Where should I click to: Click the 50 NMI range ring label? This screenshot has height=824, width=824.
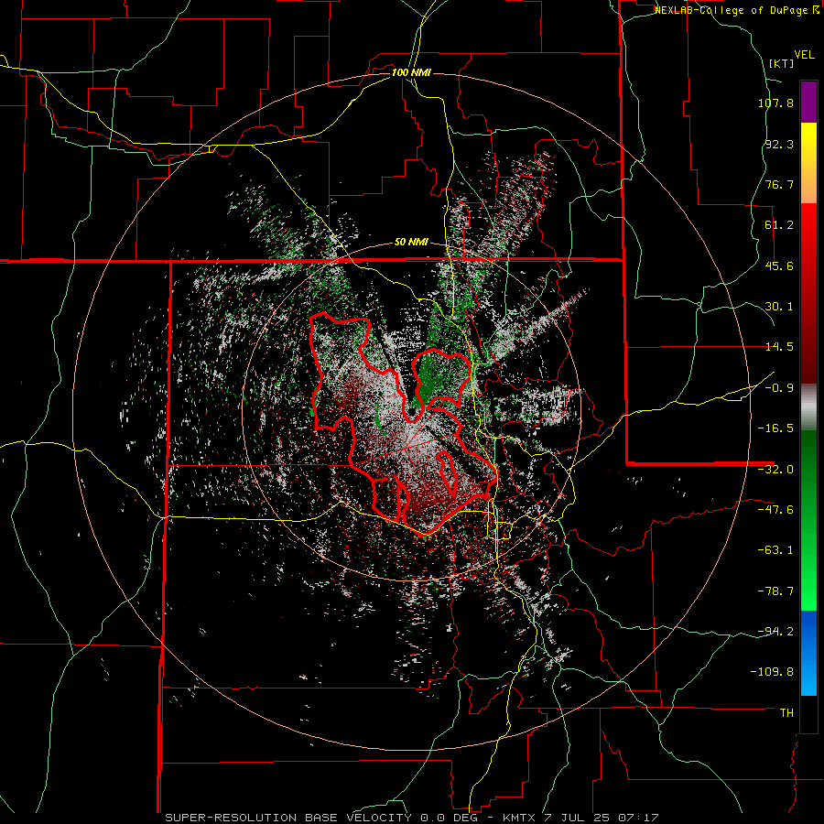tap(411, 243)
